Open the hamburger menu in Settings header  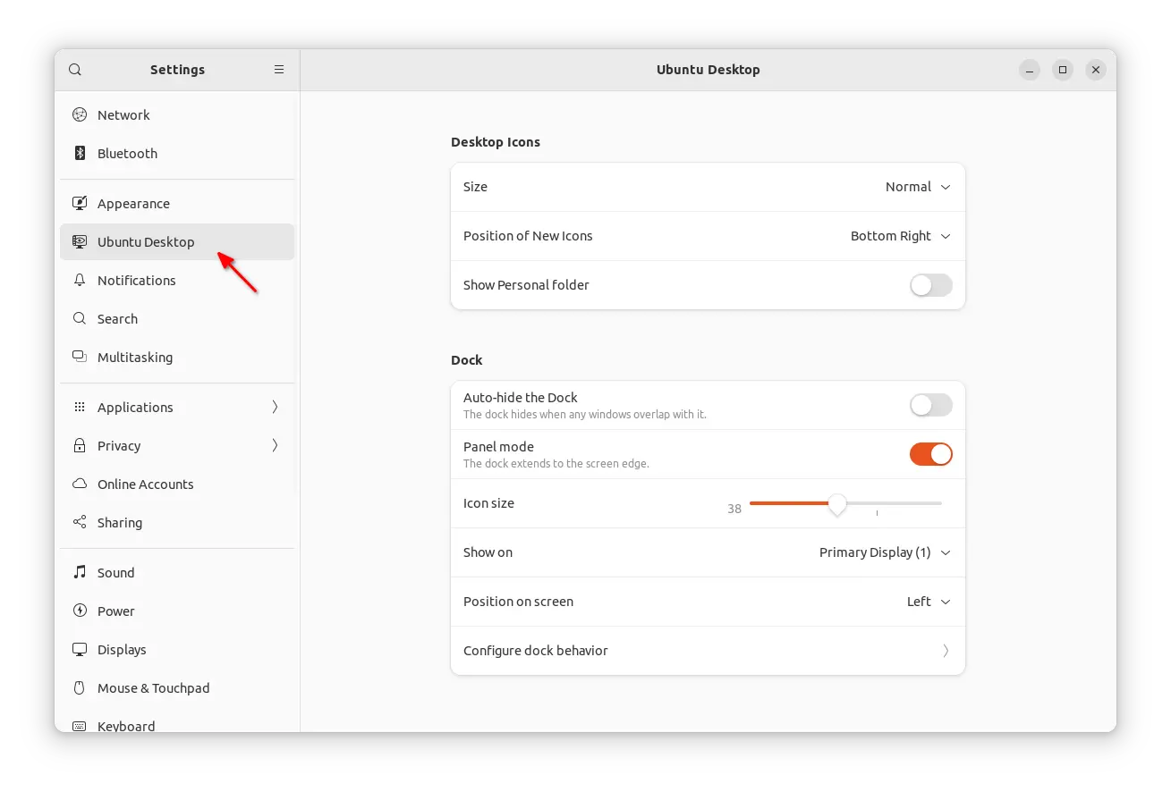[279, 70]
